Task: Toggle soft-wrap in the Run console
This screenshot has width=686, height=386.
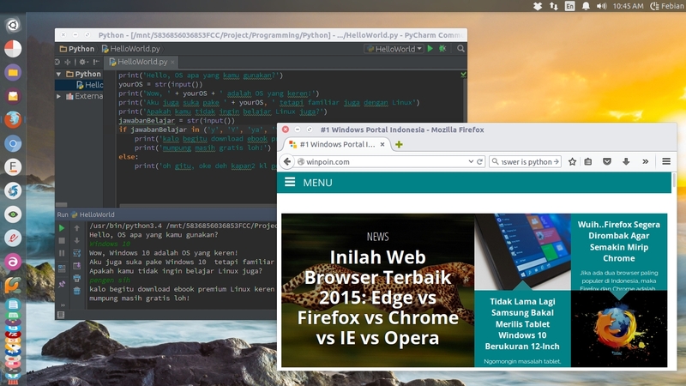Action: 76,253
